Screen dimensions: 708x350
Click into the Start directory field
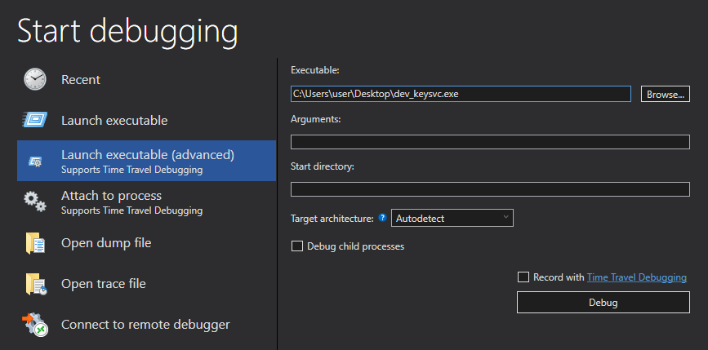pos(490,189)
